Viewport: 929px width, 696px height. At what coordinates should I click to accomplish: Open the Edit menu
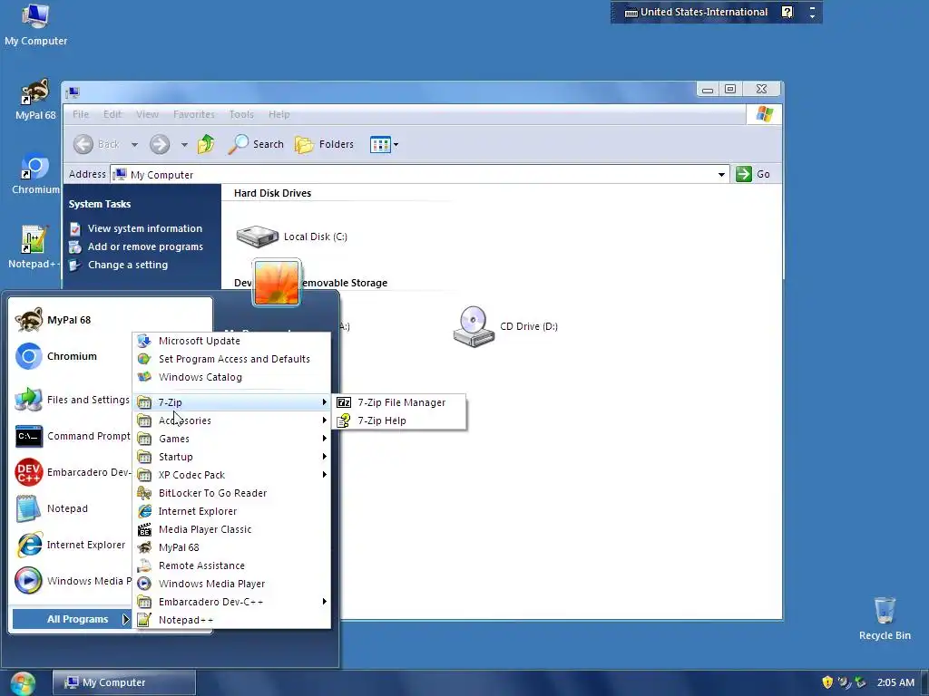coord(112,114)
